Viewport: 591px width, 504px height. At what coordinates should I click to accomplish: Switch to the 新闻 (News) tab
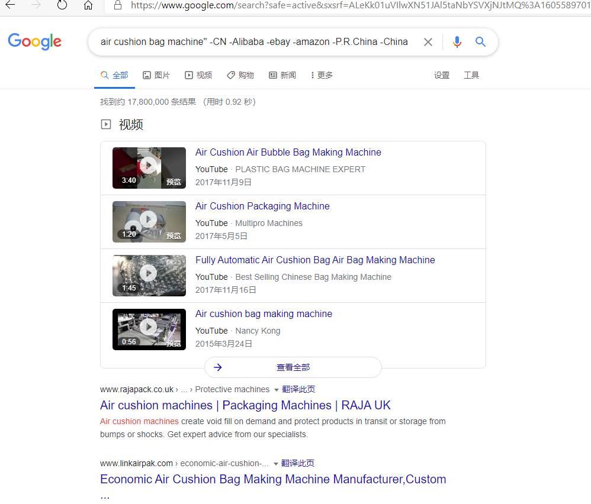point(282,75)
